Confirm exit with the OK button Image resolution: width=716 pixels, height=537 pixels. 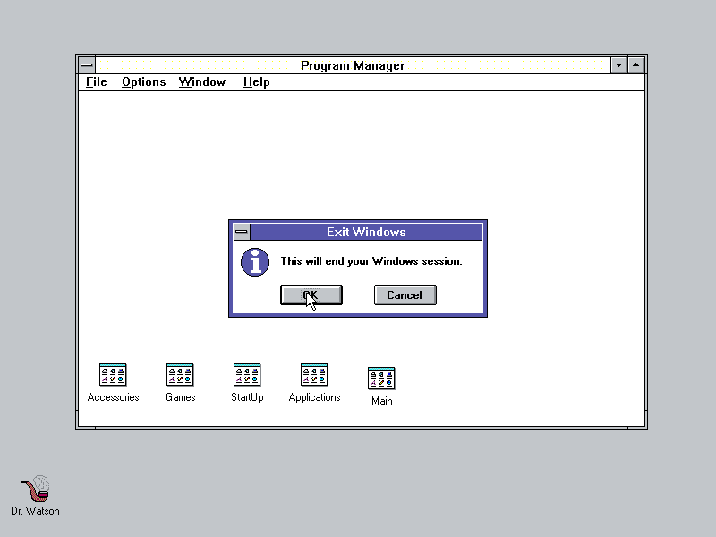click(311, 295)
